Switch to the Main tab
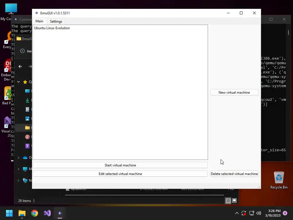This screenshot has height=220, width=293. [39, 21]
